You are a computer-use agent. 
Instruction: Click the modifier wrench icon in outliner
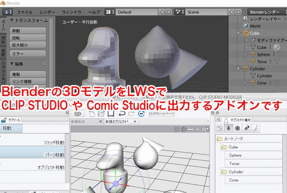point(253,40)
